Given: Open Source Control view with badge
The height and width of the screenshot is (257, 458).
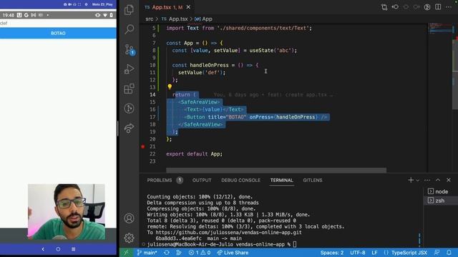Looking at the screenshot, I should (129, 49).
